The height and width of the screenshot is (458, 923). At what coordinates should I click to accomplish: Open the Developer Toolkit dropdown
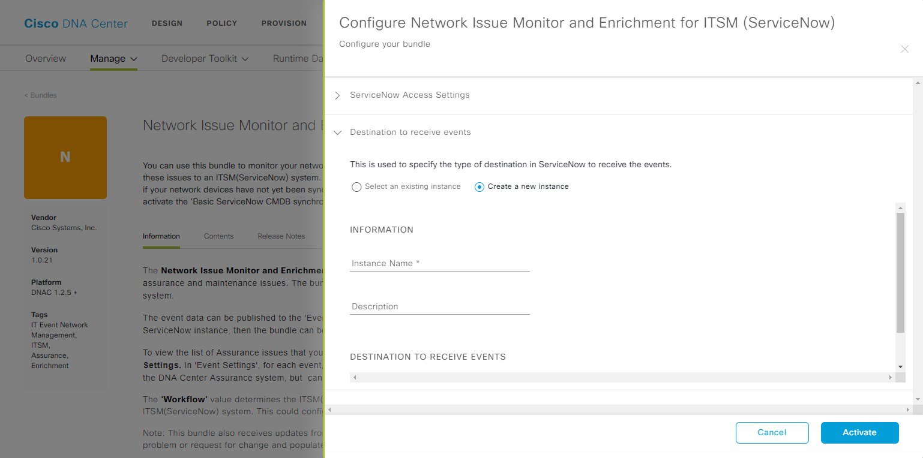tap(205, 59)
